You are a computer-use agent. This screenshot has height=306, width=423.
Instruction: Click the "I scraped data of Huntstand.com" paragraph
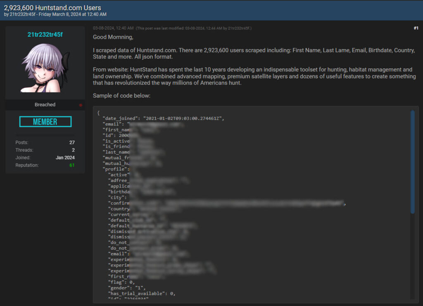pos(254,53)
